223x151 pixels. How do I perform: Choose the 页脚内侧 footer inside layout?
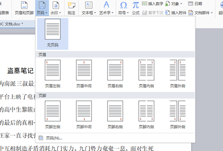(146, 115)
